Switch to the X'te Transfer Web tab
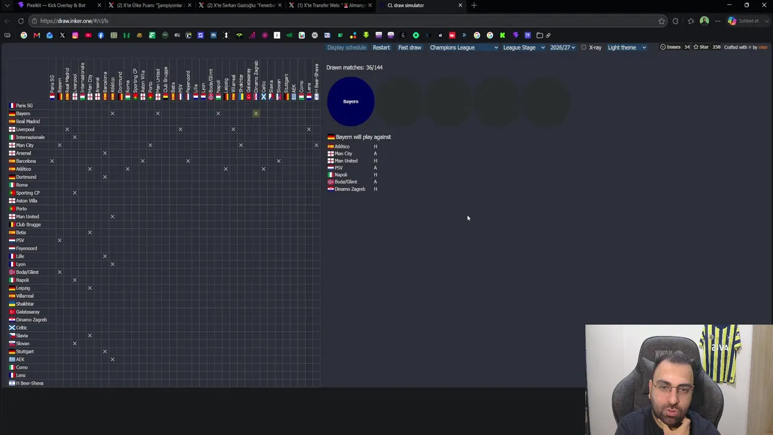Image resolution: width=773 pixels, height=435 pixels. (x=330, y=5)
